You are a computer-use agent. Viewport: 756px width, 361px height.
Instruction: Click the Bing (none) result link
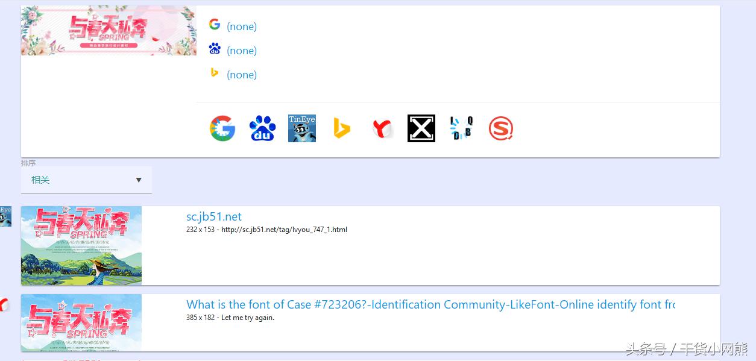242,75
